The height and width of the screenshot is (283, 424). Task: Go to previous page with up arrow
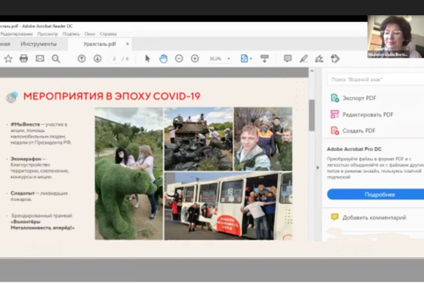(82, 59)
